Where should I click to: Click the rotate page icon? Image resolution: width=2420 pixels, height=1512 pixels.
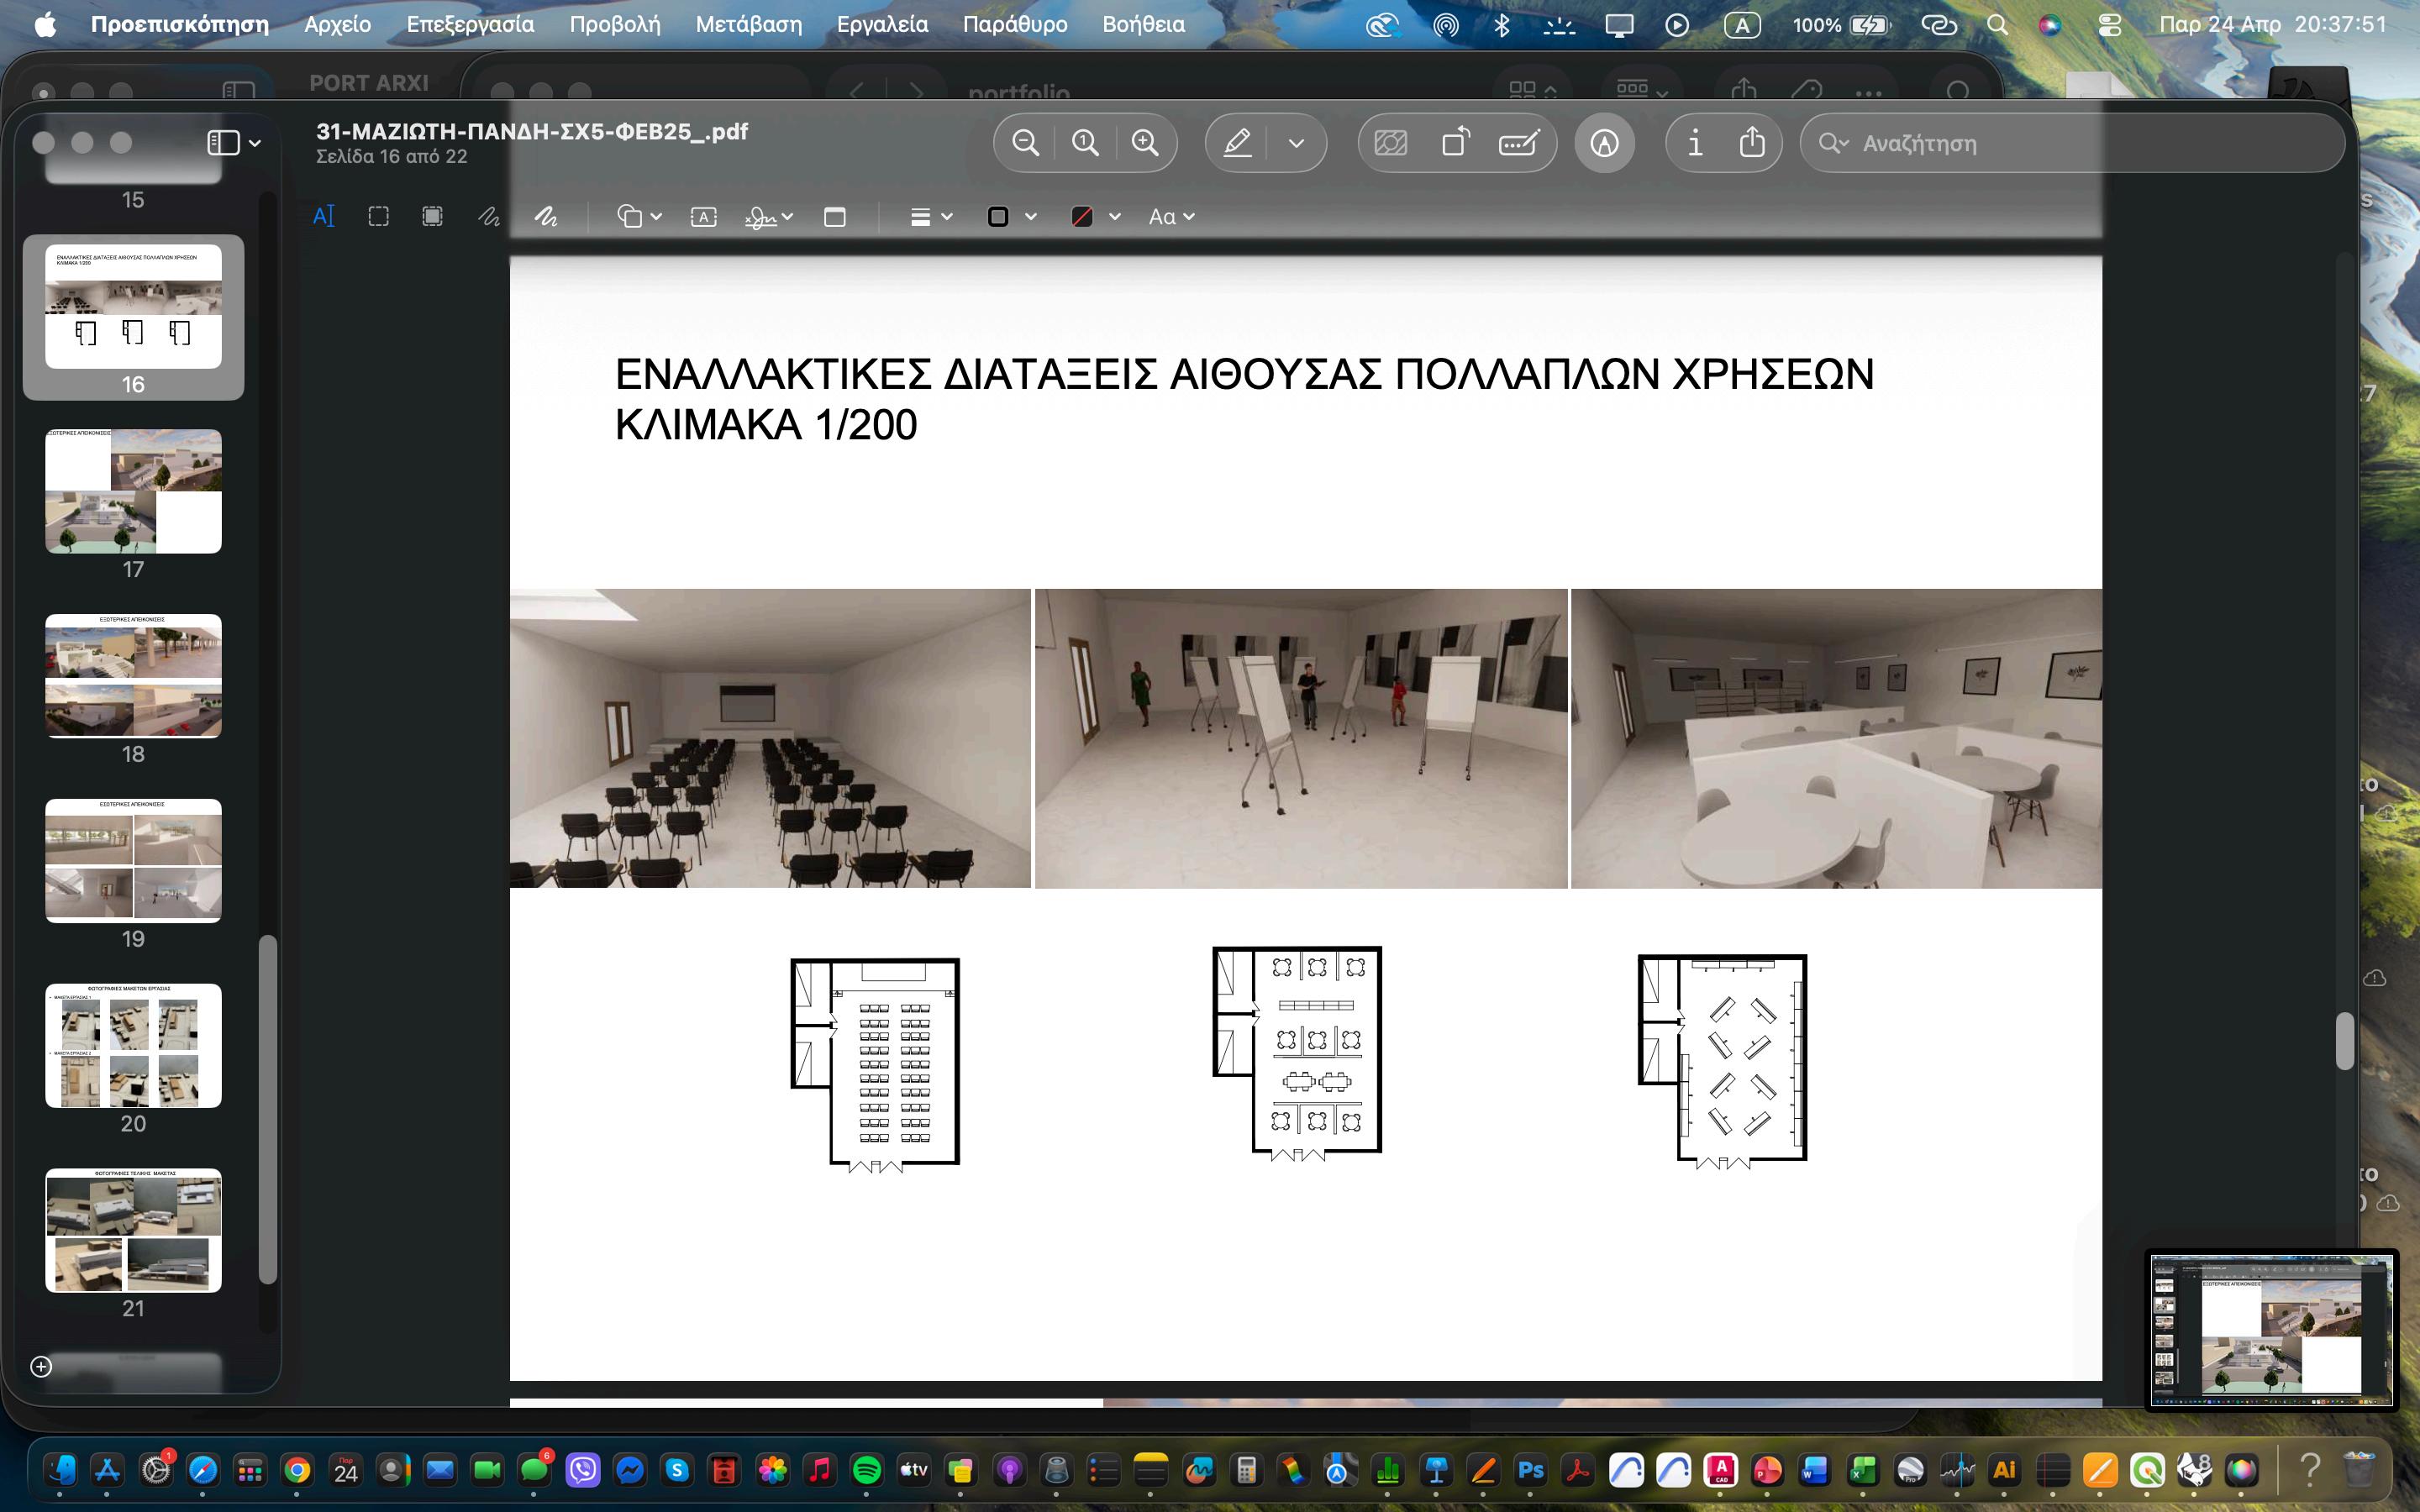pyautogui.click(x=1456, y=143)
